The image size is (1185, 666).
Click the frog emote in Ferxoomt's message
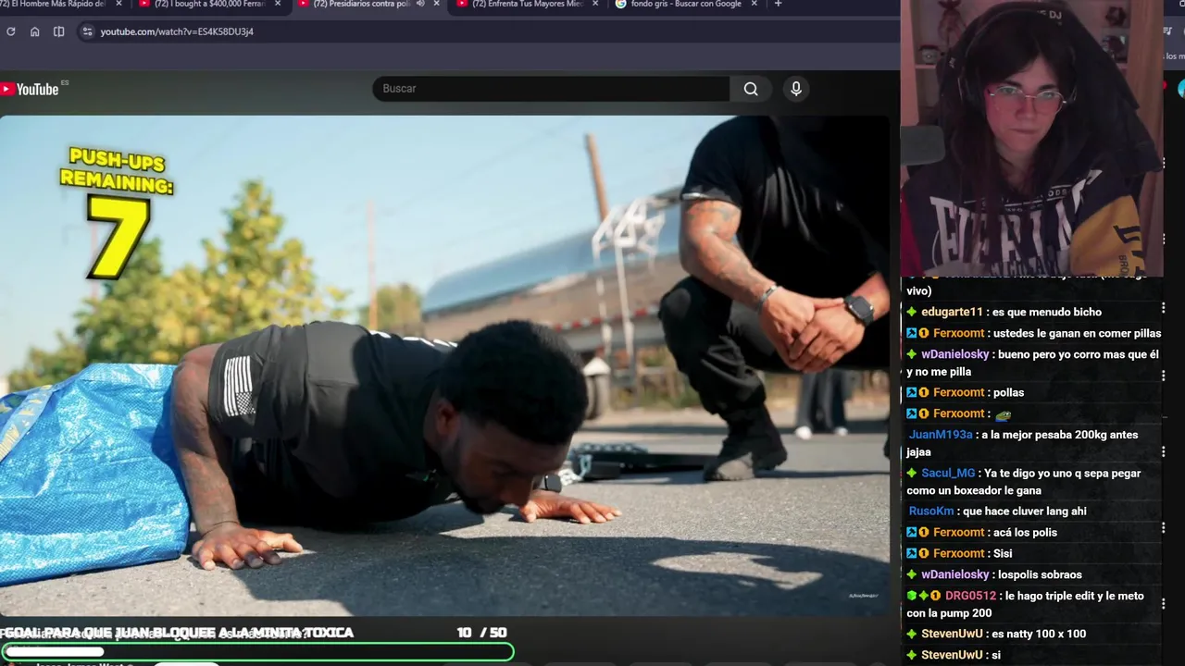pos(1002,414)
